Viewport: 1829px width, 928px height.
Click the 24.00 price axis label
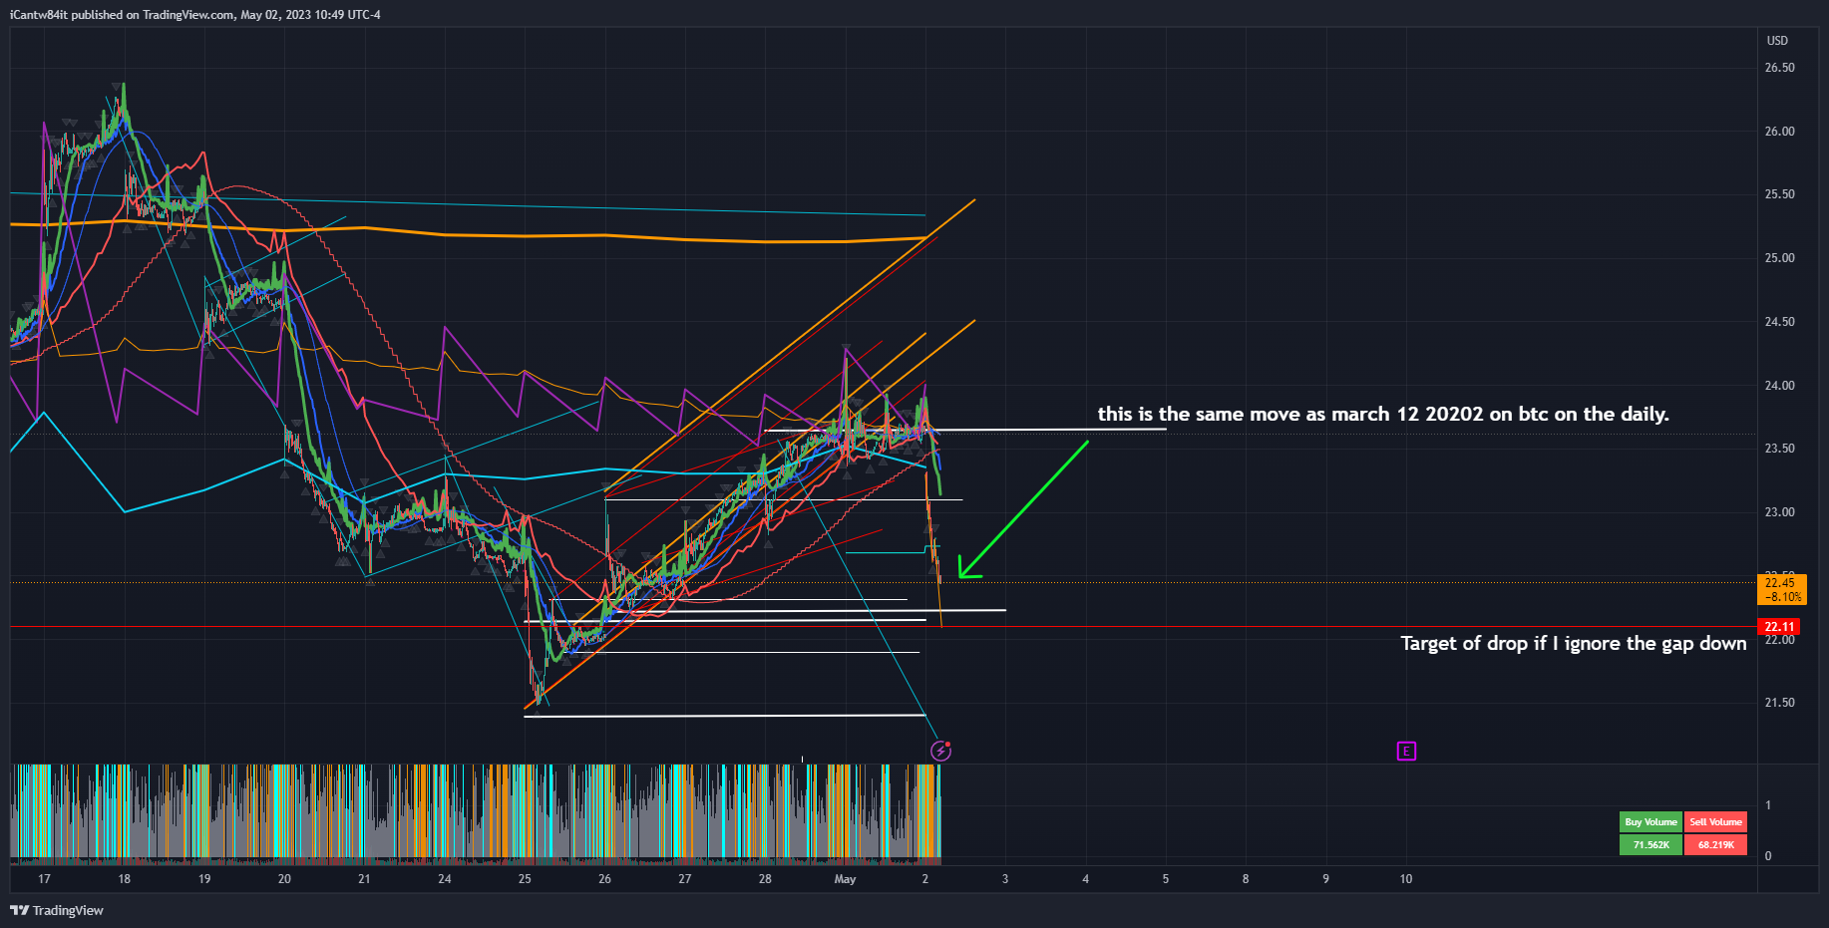point(1779,386)
